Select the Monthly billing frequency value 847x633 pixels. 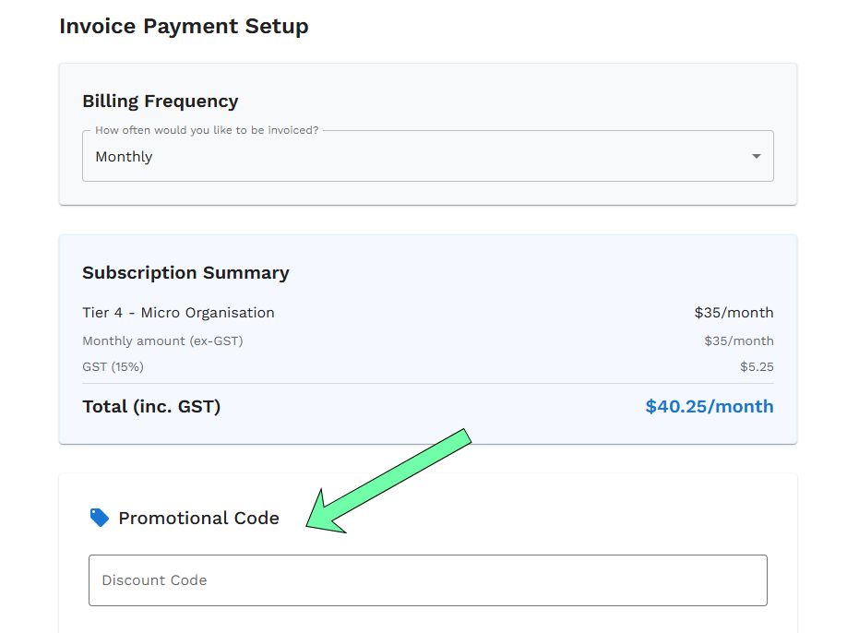tap(125, 157)
